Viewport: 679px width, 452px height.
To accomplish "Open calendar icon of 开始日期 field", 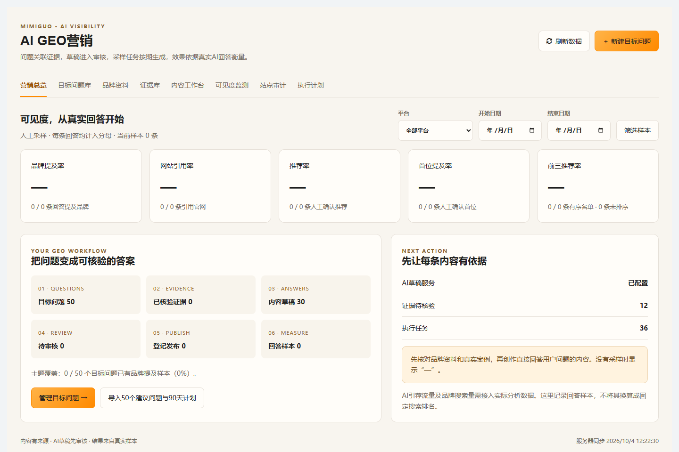I will point(532,130).
